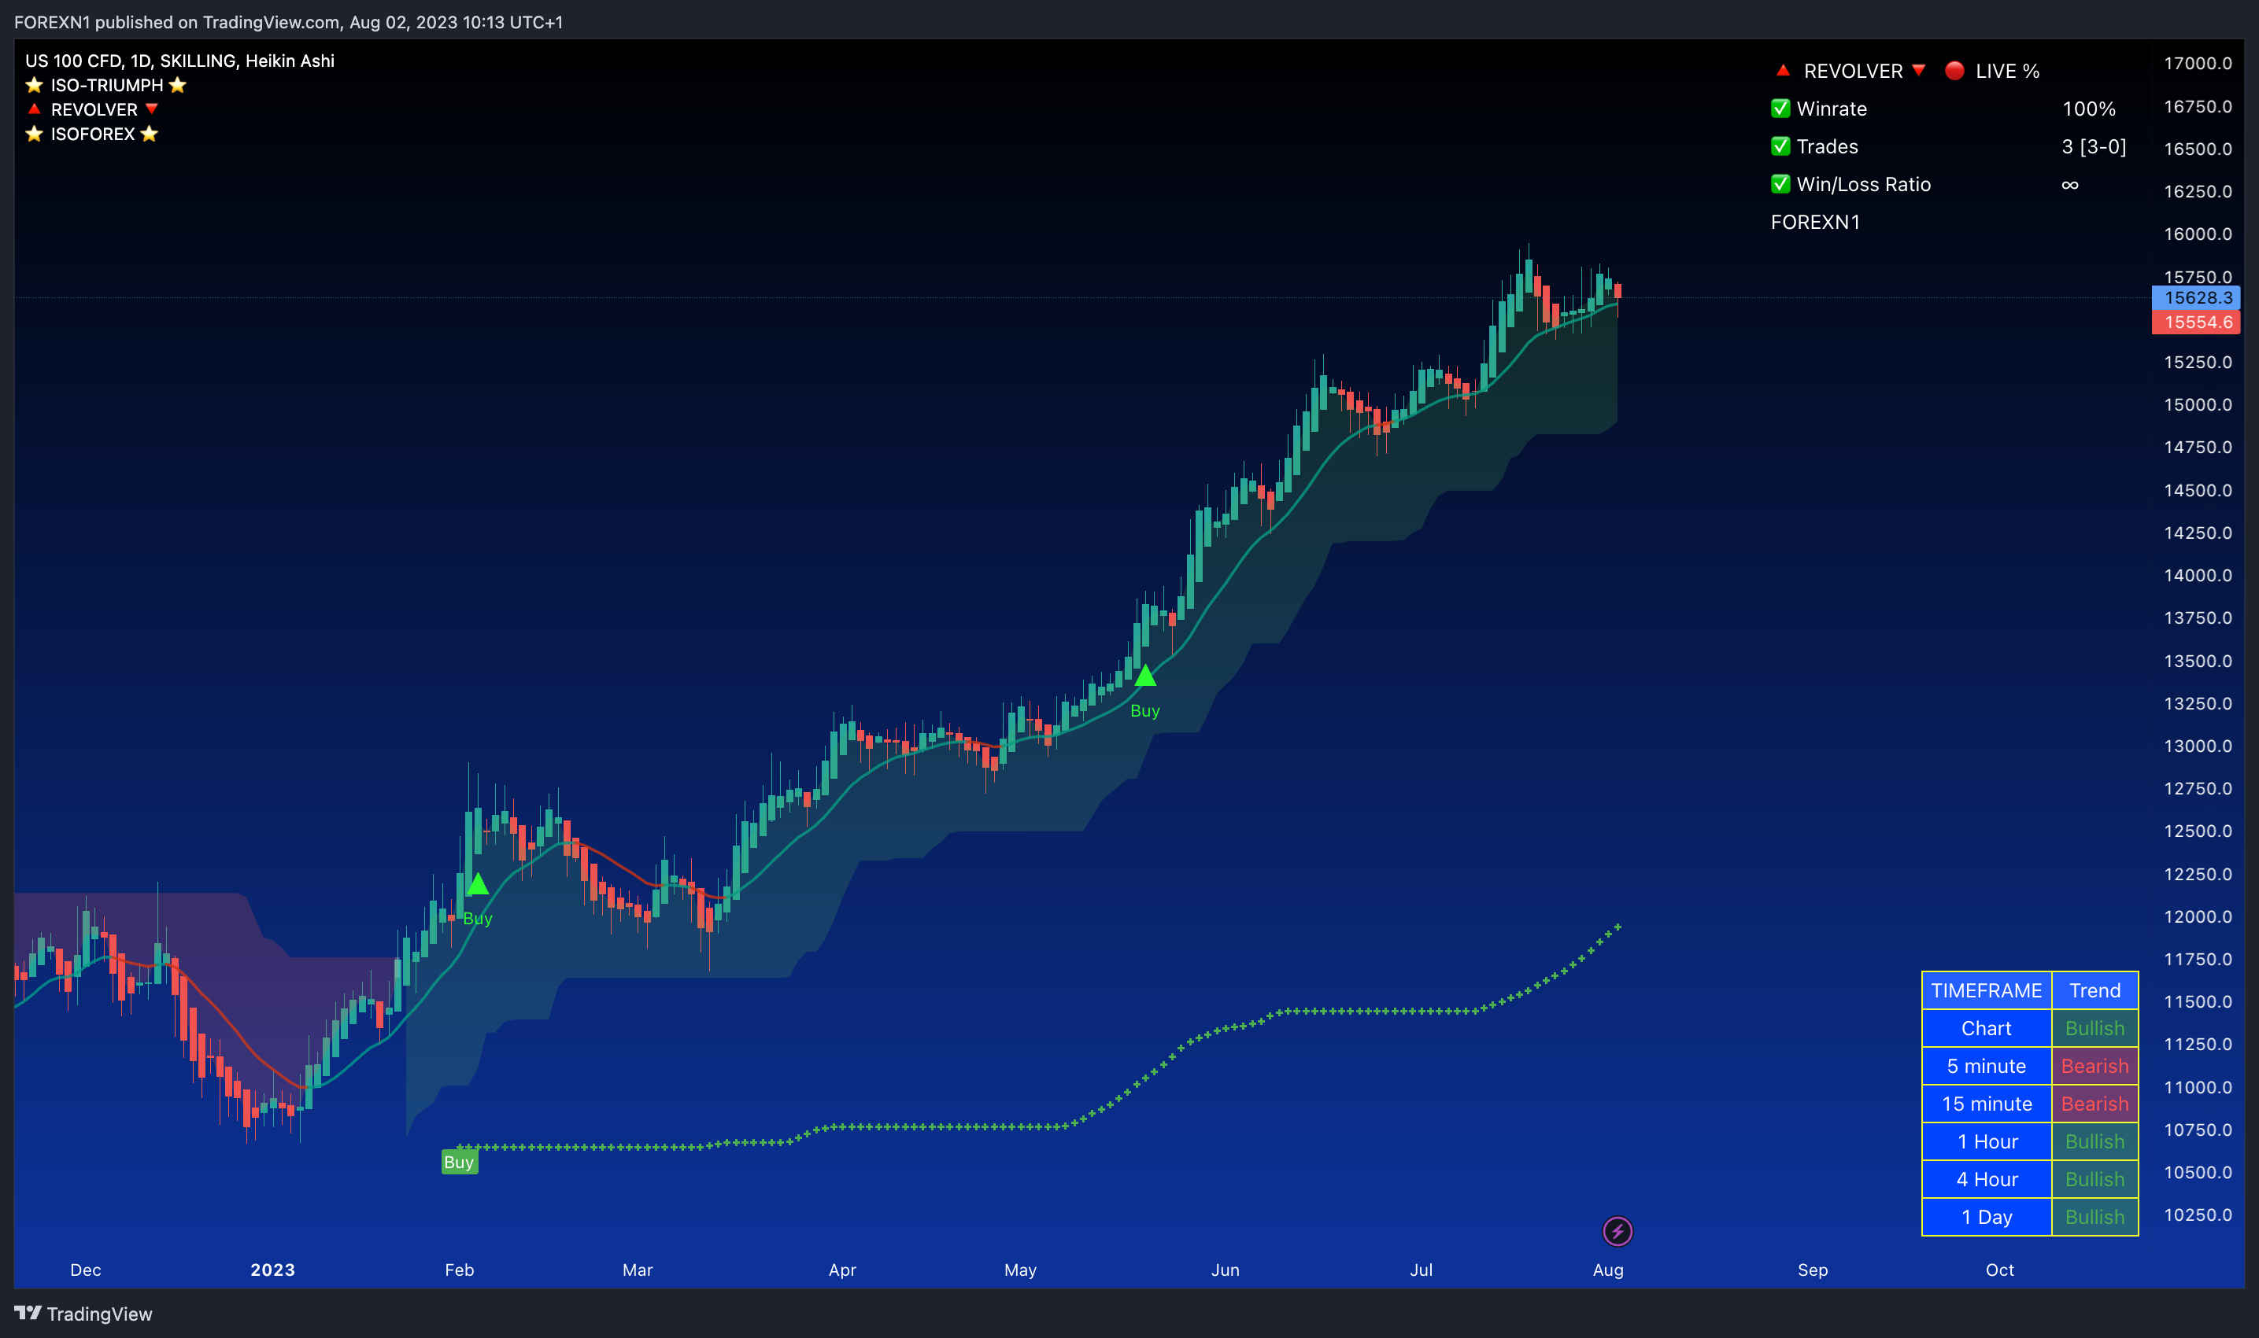Click the red 15554.6 price label
The width and height of the screenshot is (2259, 1338).
point(2196,322)
